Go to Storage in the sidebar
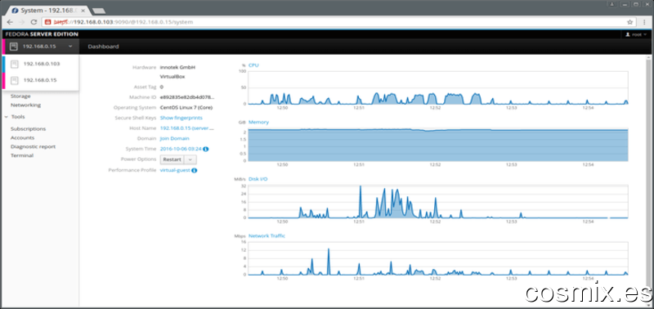This screenshot has height=309, width=654. (20, 96)
